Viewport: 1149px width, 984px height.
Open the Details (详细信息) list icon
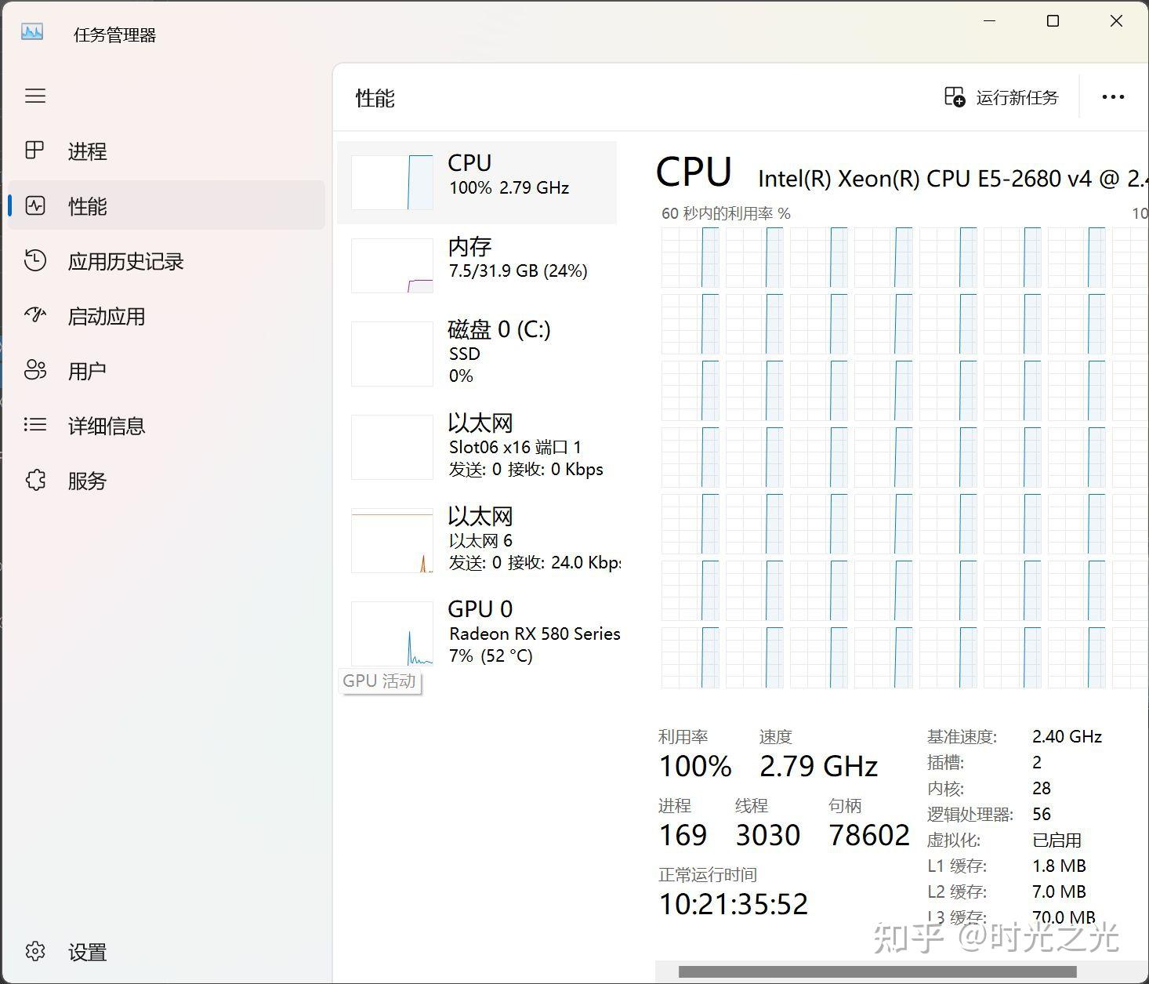(x=35, y=426)
